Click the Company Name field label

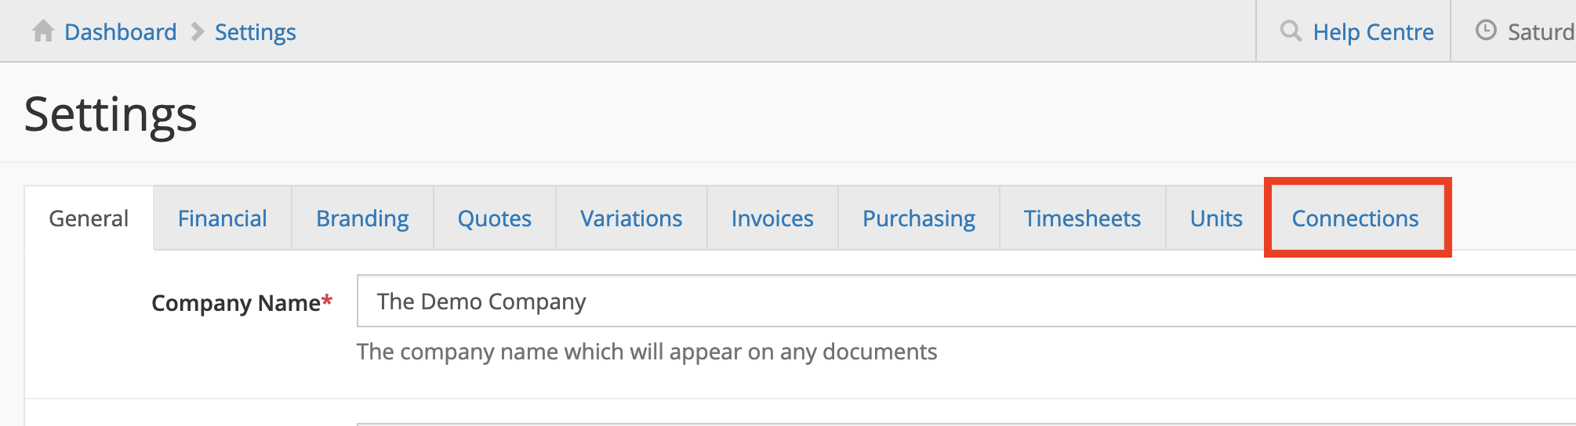(235, 303)
